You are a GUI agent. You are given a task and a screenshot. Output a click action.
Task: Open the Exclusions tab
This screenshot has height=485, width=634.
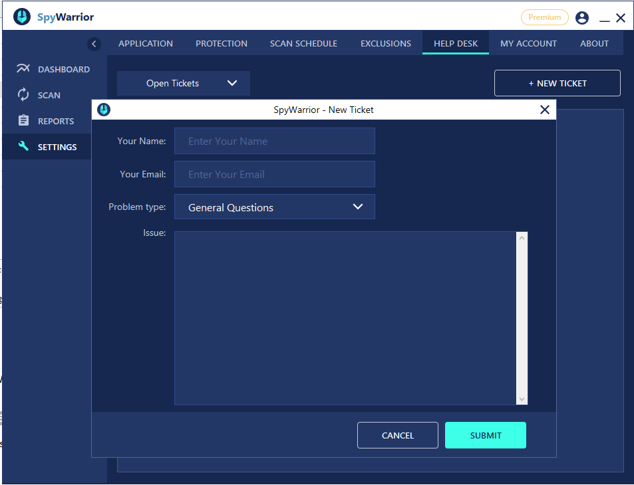[386, 44]
